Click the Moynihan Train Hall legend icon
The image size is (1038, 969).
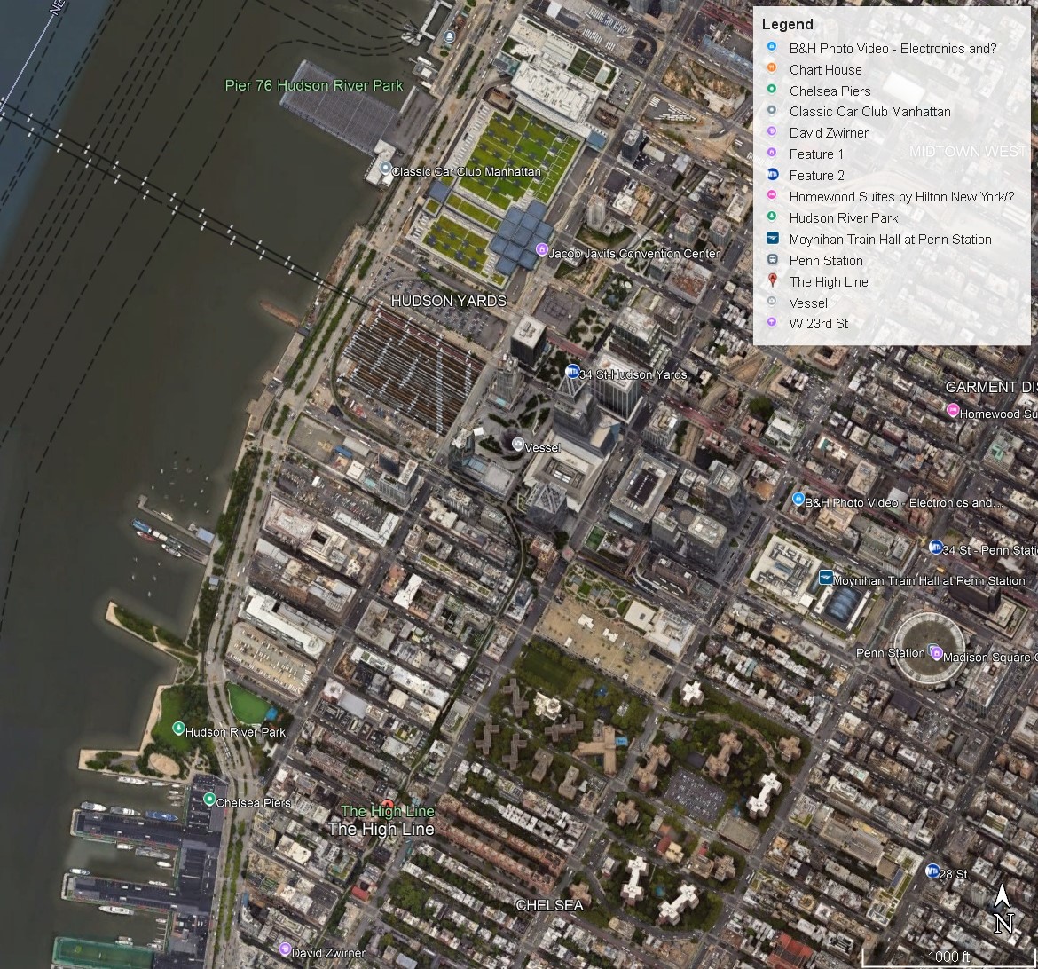tap(772, 238)
